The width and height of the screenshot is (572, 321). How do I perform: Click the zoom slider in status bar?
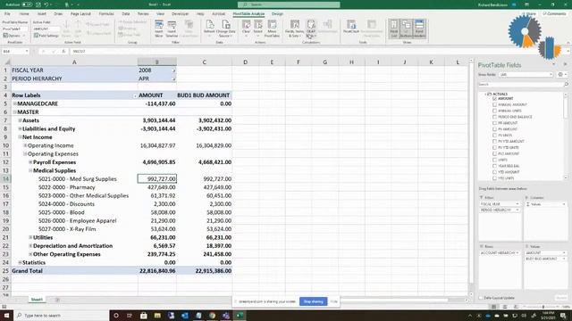pos(543,307)
